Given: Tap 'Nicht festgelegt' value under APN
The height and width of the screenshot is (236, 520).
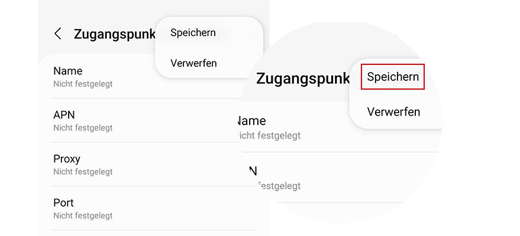Looking at the screenshot, I should [x=83, y=127].
